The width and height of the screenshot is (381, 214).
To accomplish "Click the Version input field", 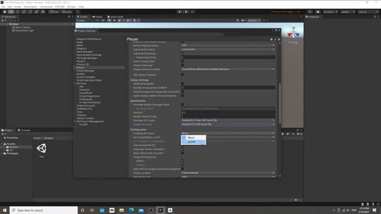I will click(228, 112).
